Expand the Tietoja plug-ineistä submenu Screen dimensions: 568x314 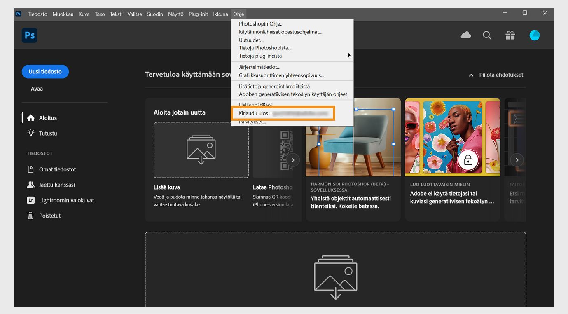(292, 56)
